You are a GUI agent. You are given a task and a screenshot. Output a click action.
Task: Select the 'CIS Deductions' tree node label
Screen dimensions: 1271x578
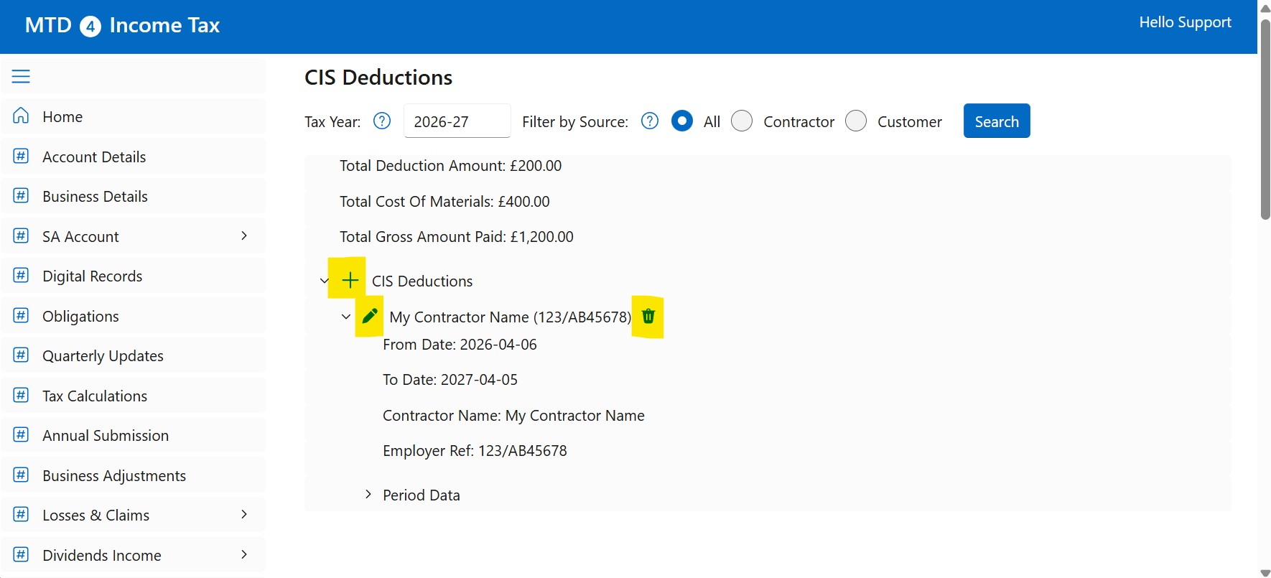click(x=422, y=281)
